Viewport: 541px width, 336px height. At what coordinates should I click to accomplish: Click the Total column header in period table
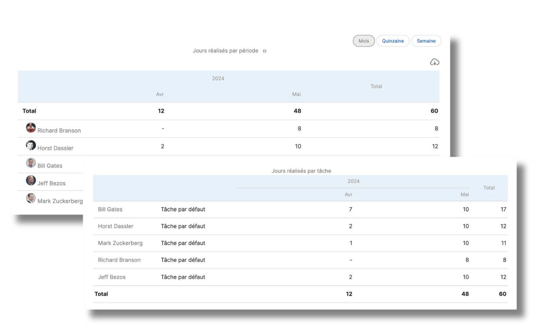(x=376, y=87)
